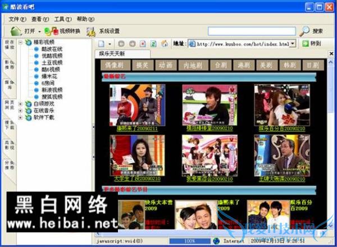Switch to the 媒体库 vertical side tab
This screenshot has width=337, height=247.
coord(10,85)
